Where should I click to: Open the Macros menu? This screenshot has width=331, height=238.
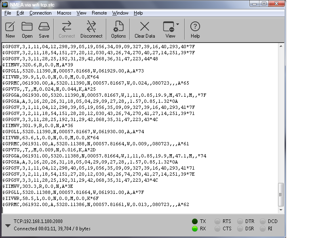point(64,13)
